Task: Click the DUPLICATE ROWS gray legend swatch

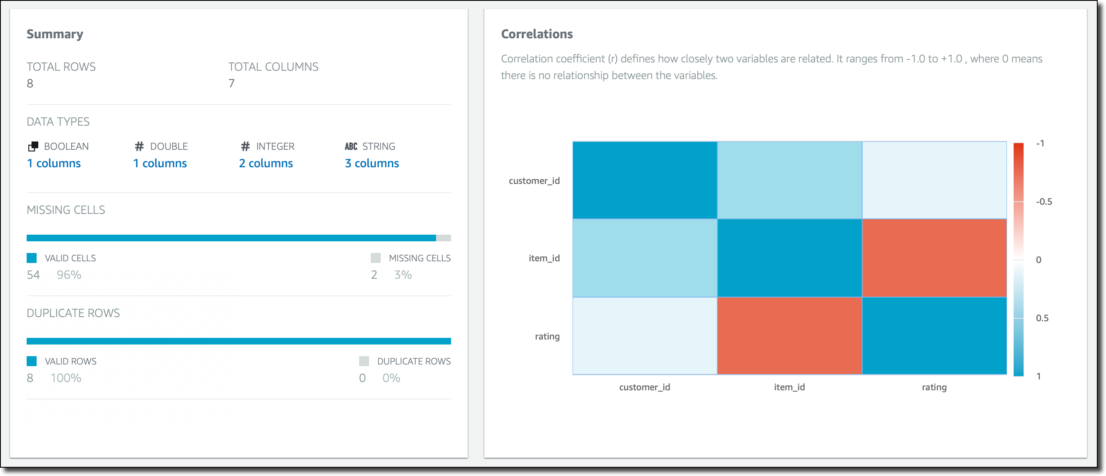Action: [364, 361]
